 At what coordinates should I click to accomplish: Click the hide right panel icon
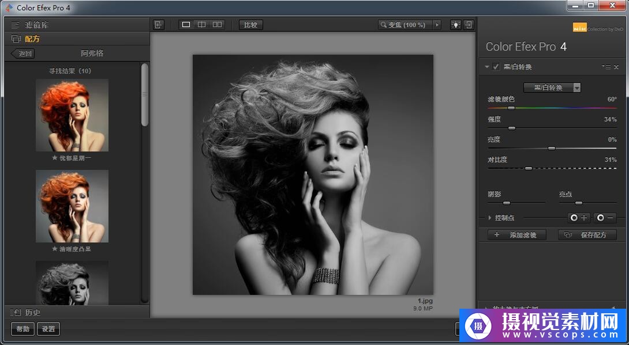pyautogui.click(x=469, y=25)
